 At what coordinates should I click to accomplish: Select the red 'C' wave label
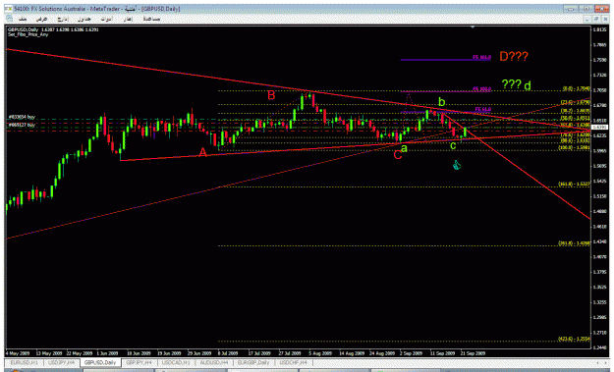pyautogui.click(x=398, y=155)
